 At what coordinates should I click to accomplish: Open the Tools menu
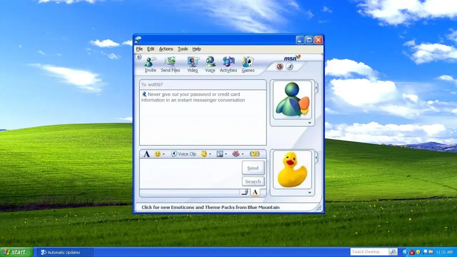pyautogui.click(x=183, y=49)
